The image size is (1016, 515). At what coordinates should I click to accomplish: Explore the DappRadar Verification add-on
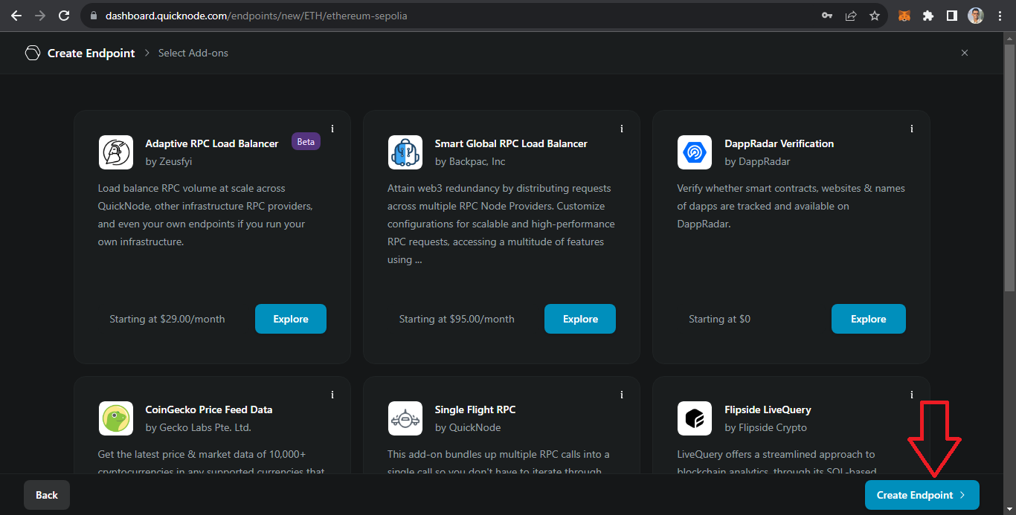click(868, 319)
